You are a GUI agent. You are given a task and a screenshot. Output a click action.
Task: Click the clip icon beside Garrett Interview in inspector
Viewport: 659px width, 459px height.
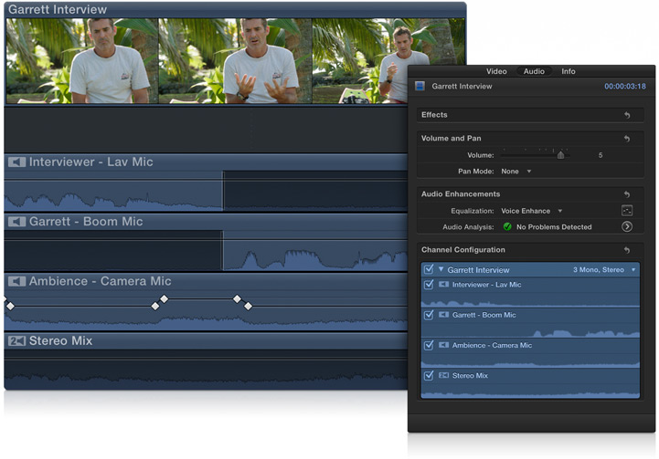click(420, 87)
